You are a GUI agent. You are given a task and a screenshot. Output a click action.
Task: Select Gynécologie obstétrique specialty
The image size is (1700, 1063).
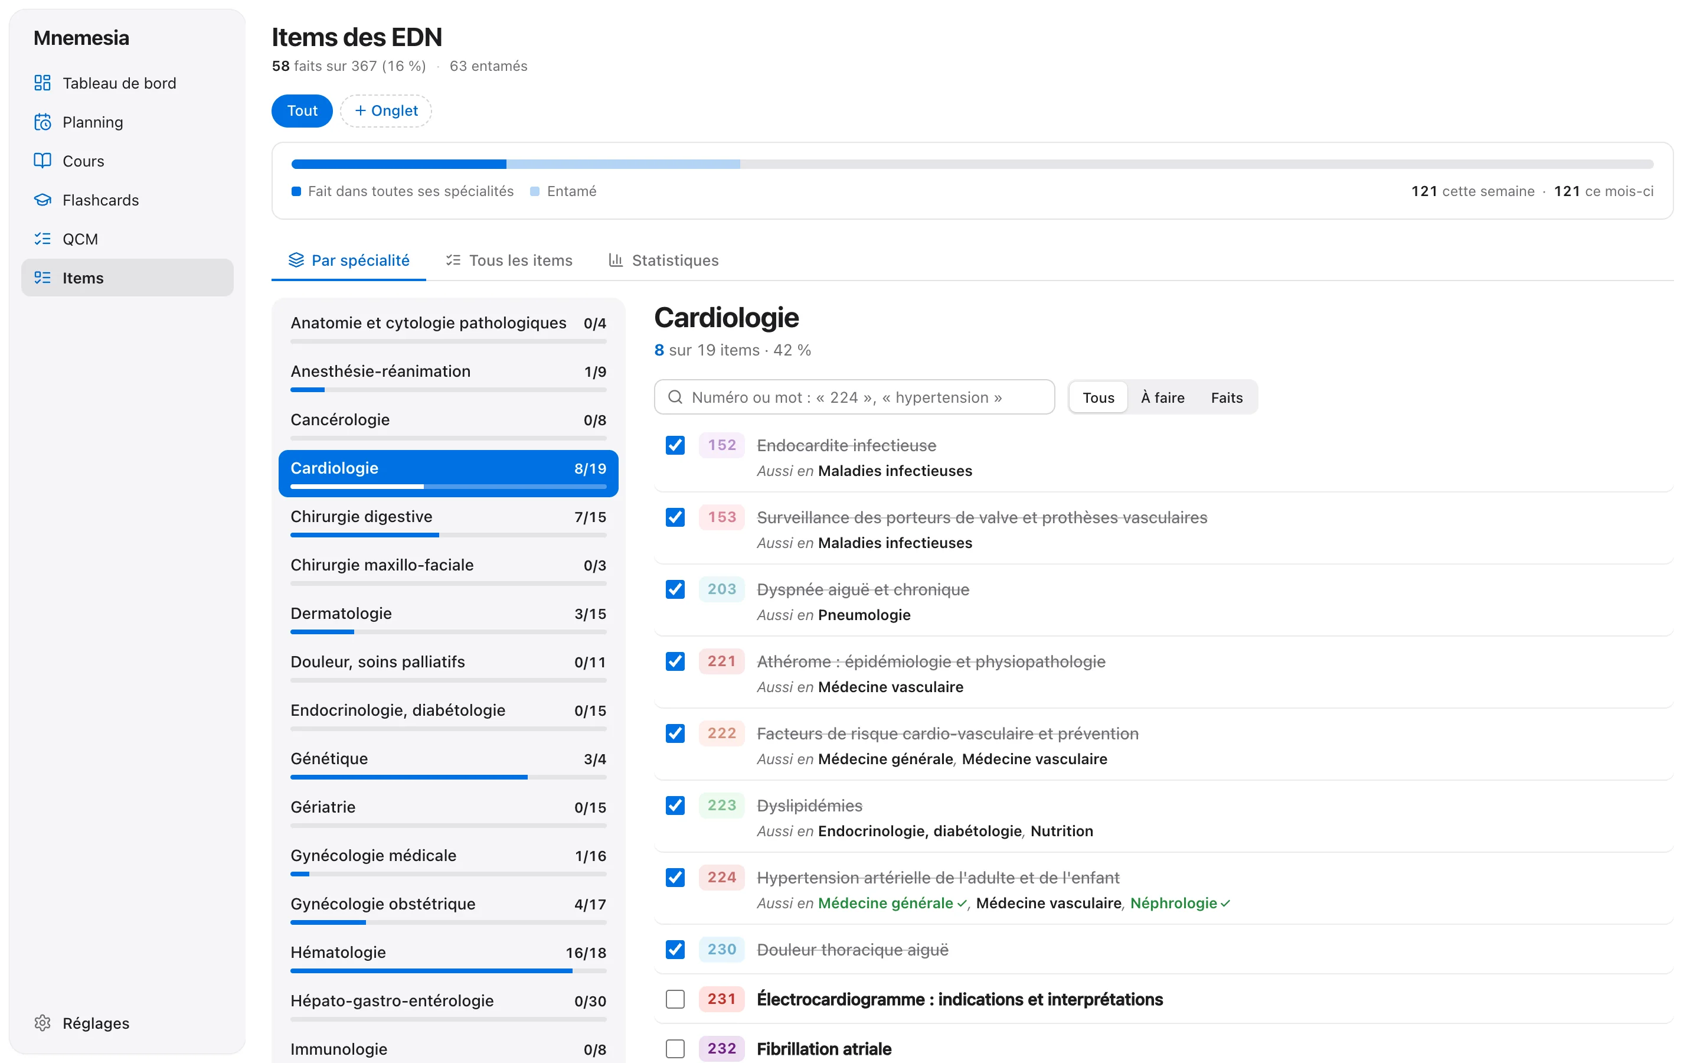[448, 909]
